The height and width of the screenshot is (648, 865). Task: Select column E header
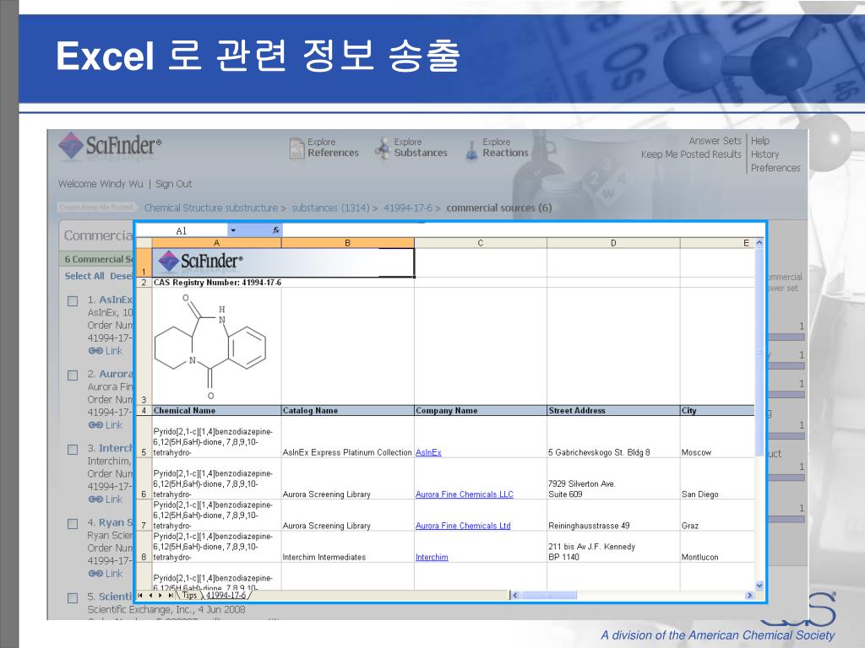pos(717,243)
